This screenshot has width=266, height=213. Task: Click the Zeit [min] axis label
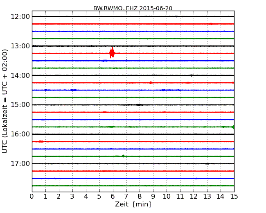click(x=133, y=204)
